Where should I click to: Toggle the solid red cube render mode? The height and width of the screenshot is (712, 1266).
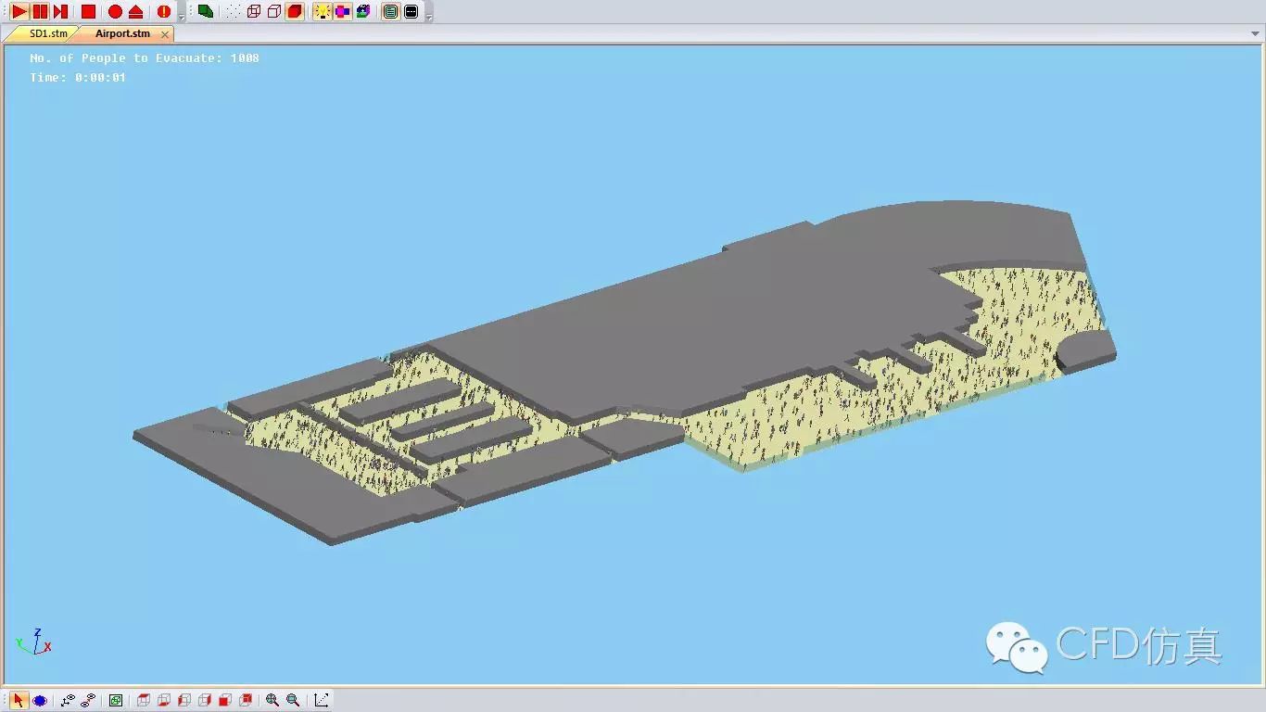[295, 11]
